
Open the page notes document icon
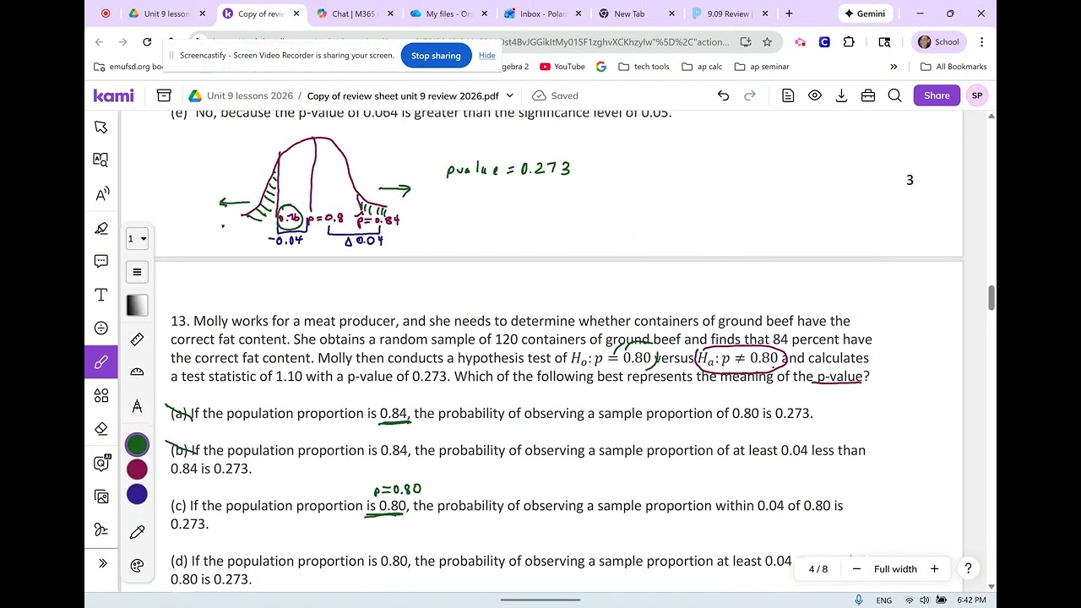[x=788, y=95]
